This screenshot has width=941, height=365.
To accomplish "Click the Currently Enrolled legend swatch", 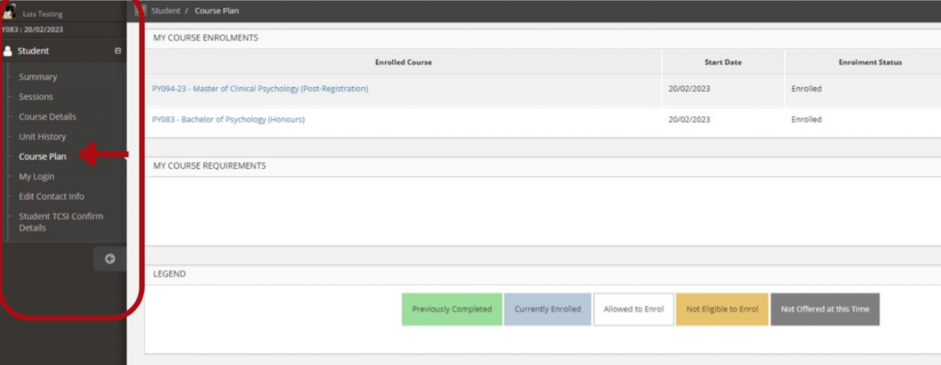I will (548, 309).
